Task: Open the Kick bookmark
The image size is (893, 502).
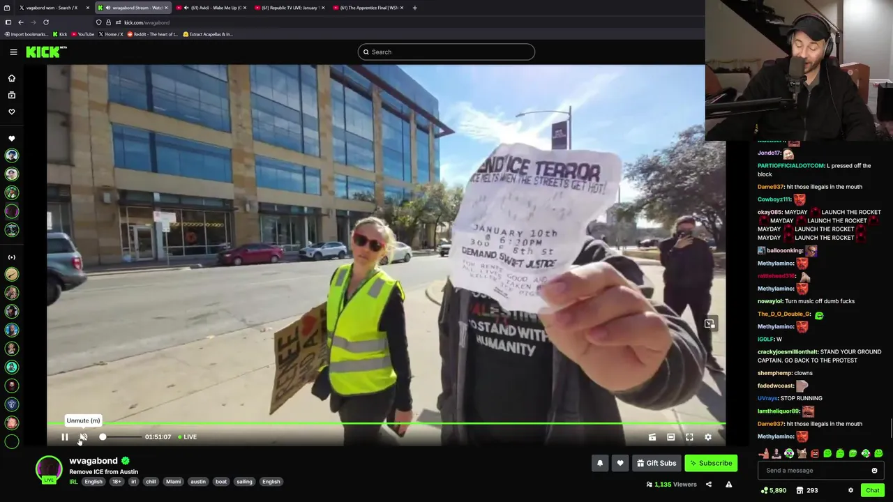Action: point(59,34)
